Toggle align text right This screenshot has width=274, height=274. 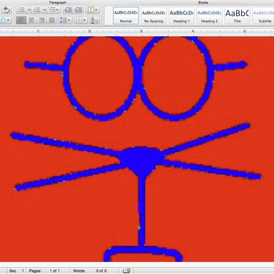coord(41,20)
